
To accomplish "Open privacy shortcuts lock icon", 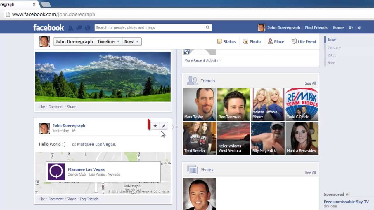I will tap(351, 28).
